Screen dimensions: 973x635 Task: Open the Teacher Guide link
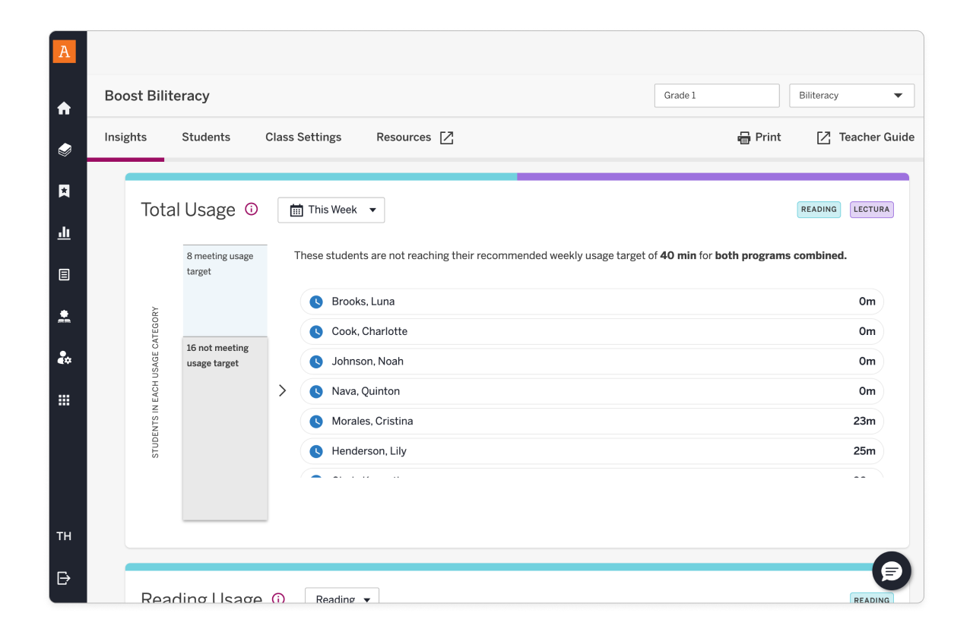pos(866,137)
